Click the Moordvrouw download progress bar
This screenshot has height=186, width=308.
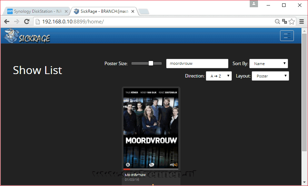[151, 169]
